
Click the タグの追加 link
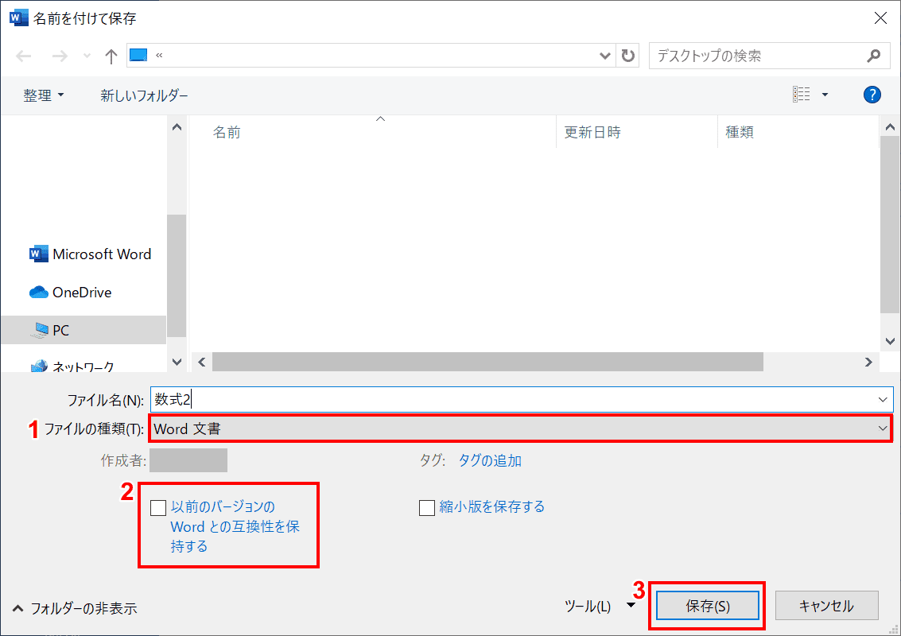point(490,461)
